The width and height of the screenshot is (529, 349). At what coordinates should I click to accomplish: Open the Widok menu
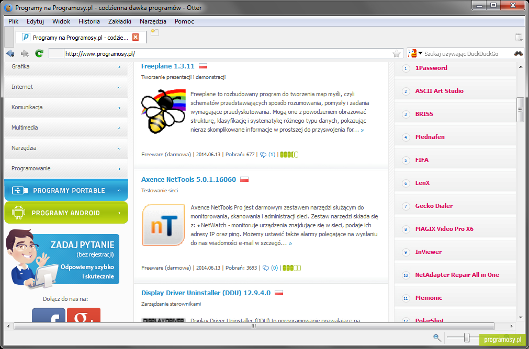(x=61, y=21)
